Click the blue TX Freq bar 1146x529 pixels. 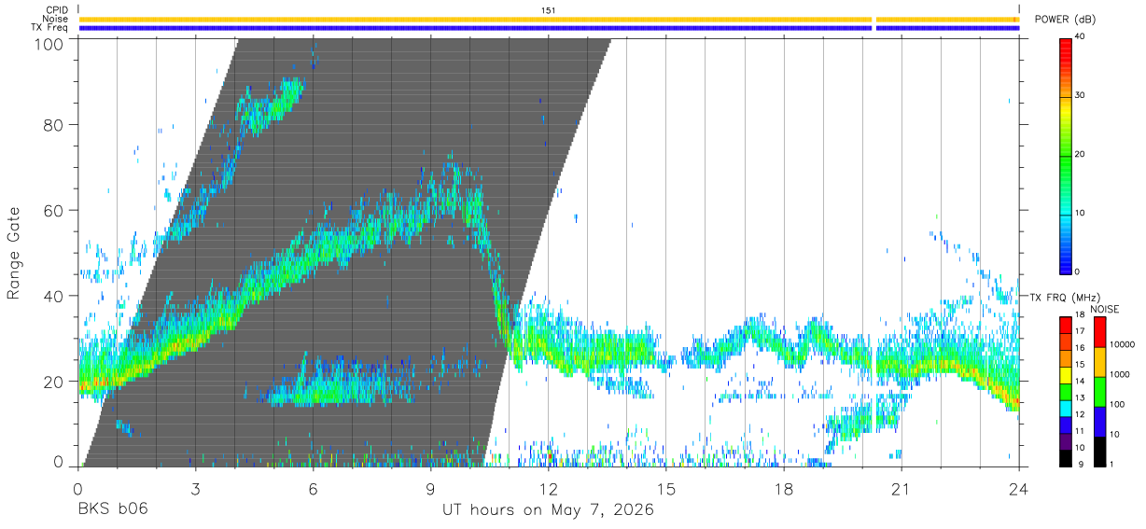[549, 28]
